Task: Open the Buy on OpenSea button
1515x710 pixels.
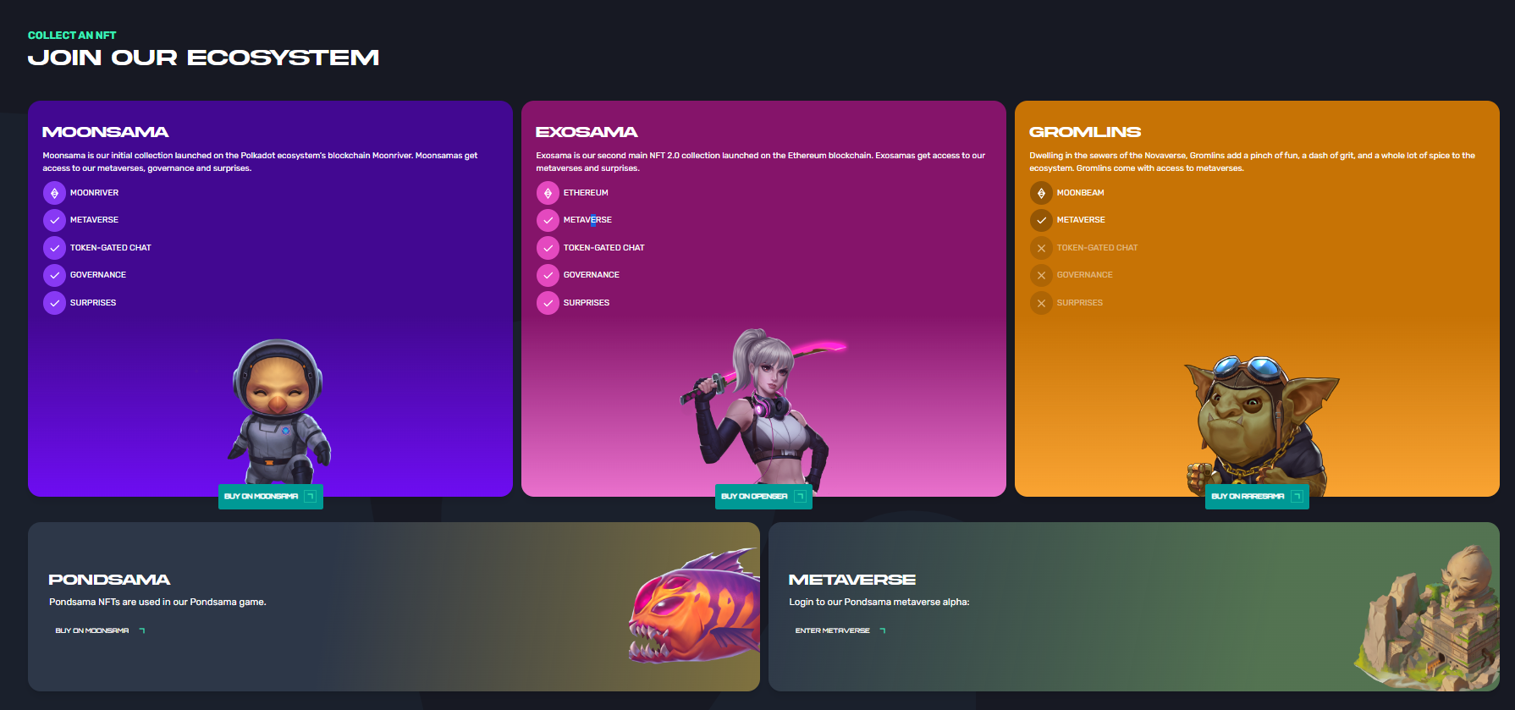Action: click(x=763, y=497)
